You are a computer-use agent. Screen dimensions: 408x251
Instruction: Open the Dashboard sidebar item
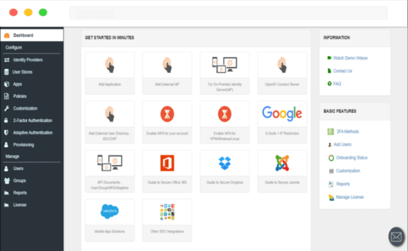tap(32, 36)
